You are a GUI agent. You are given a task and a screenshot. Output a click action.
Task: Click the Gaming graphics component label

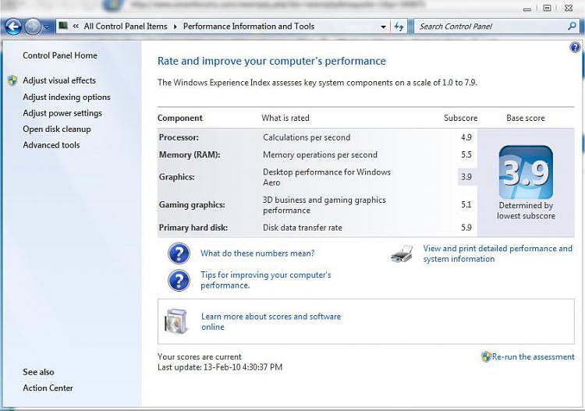[192, 205]
